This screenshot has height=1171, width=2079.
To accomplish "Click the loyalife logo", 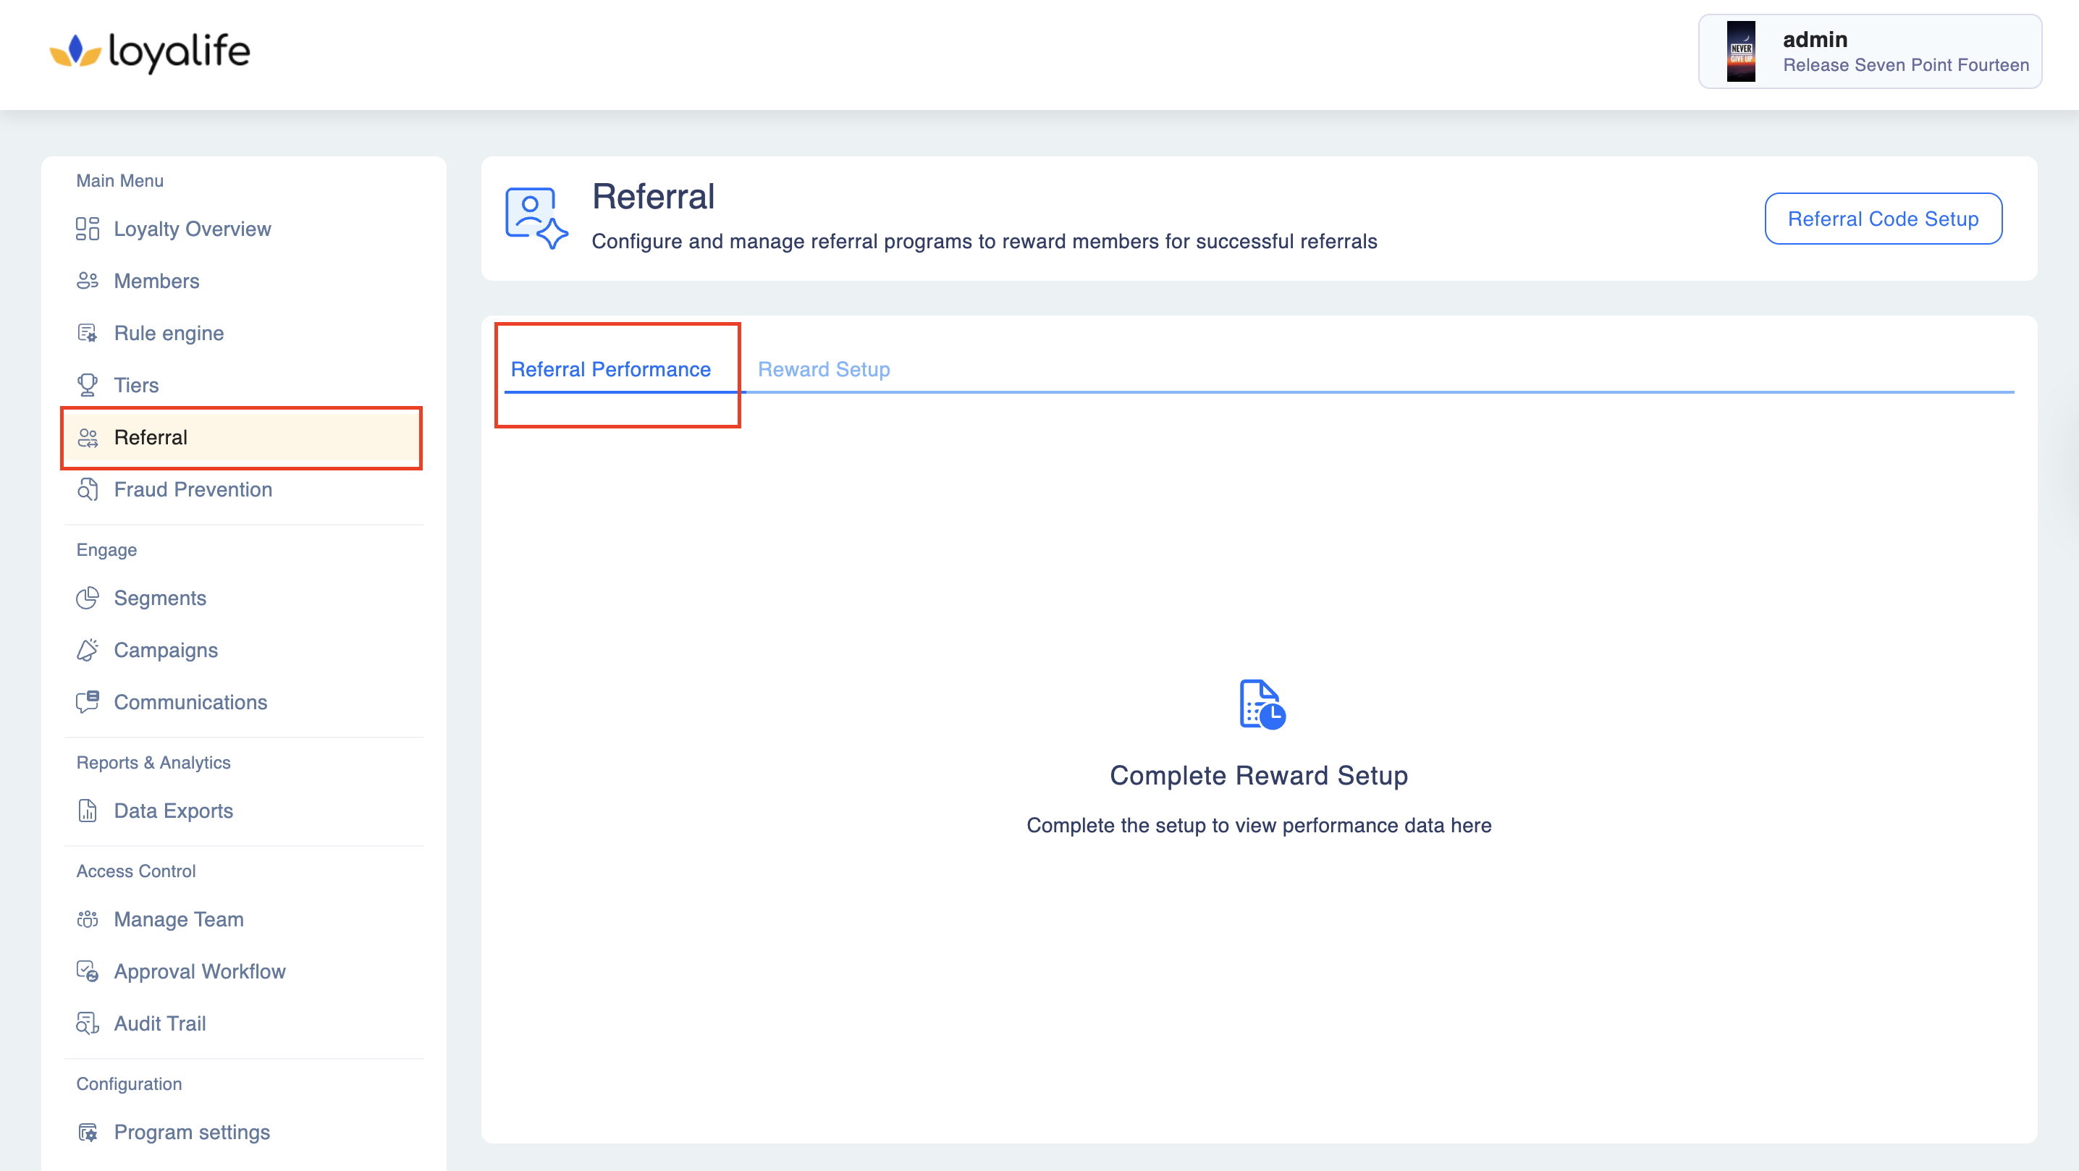I will pos(150,51).
